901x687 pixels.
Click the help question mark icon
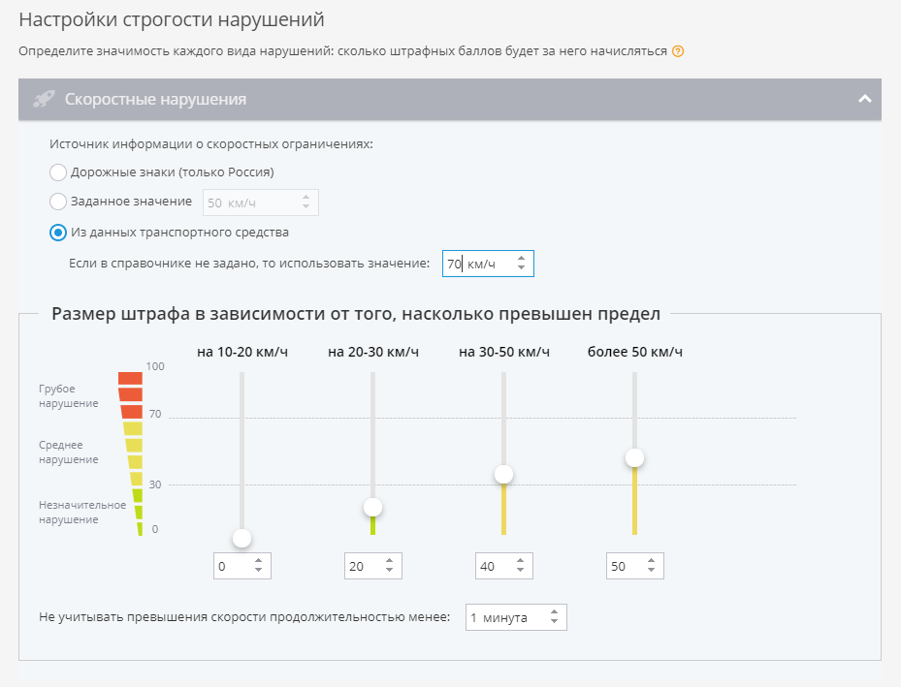coord(678,51)
